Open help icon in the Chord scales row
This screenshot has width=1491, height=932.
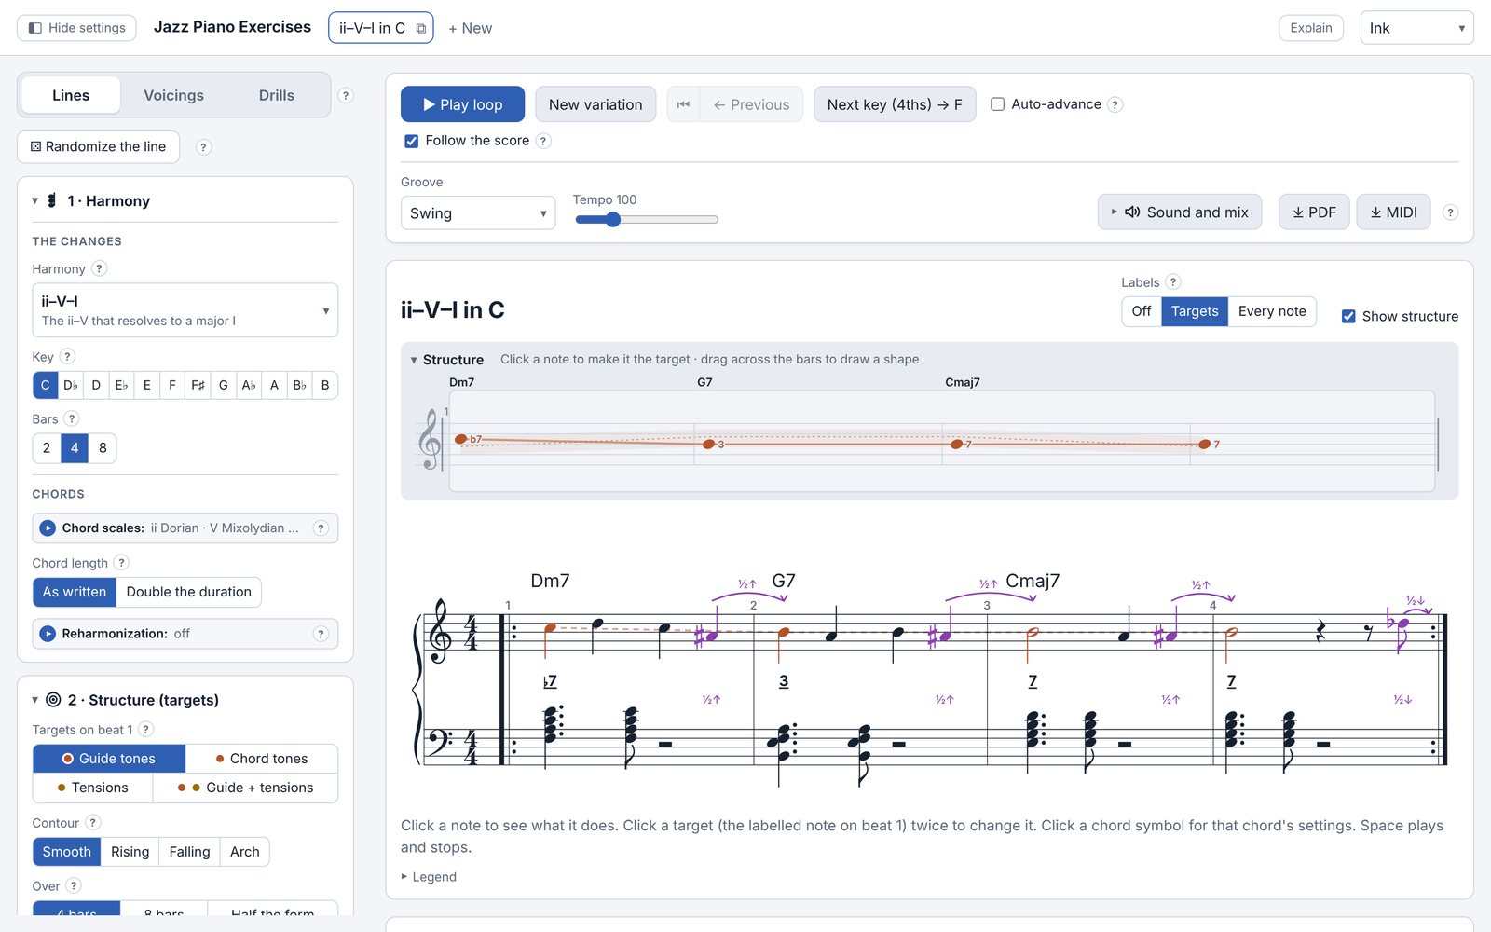[x=321, y=528]
